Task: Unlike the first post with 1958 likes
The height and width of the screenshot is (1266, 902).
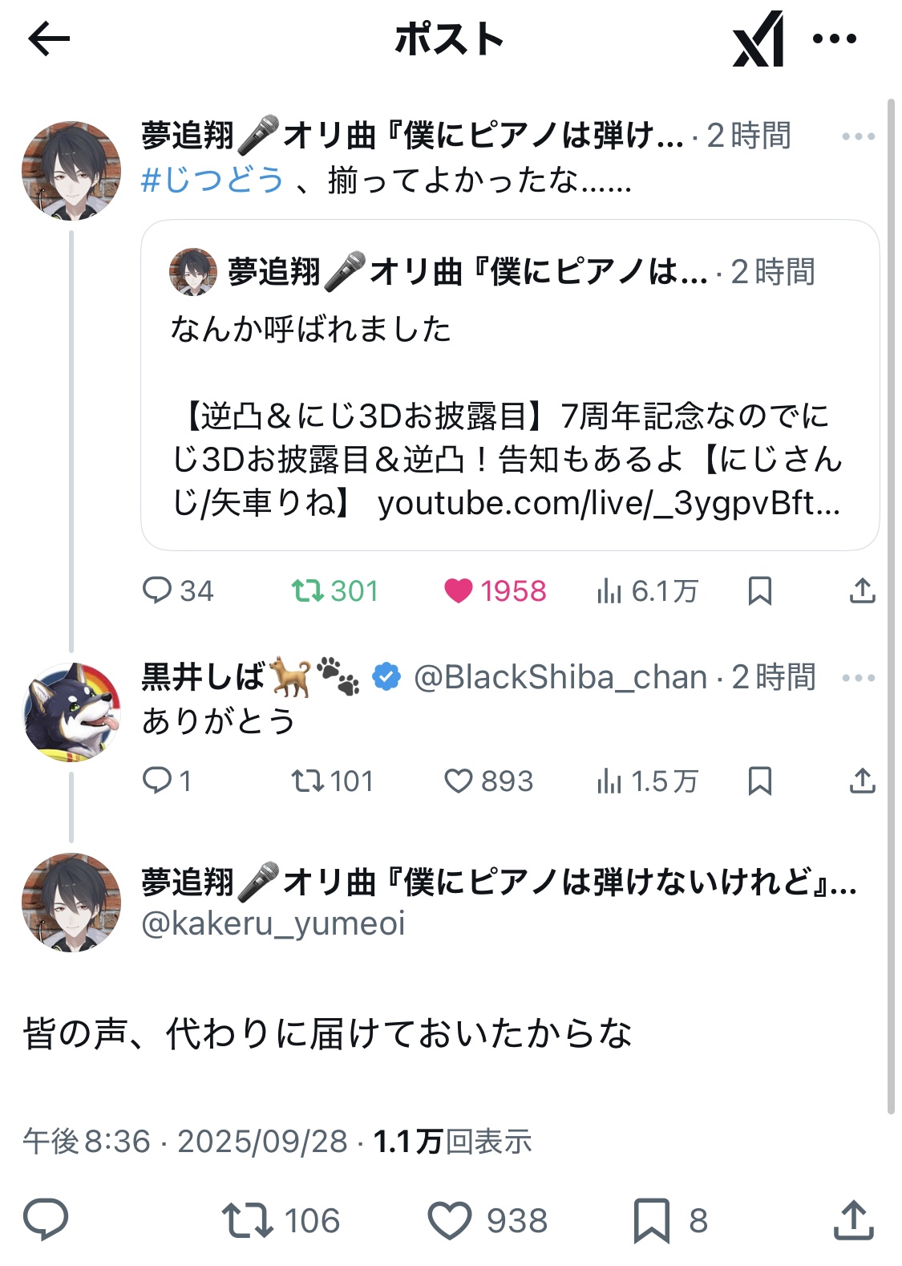Action: [x=459, y=591]
